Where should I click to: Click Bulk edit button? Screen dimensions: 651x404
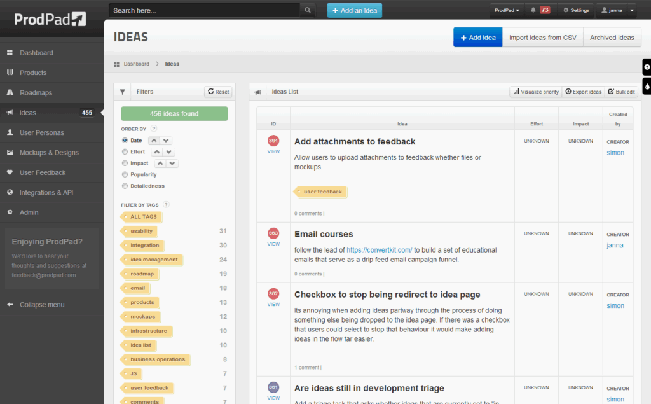click(x=622, y=92)
